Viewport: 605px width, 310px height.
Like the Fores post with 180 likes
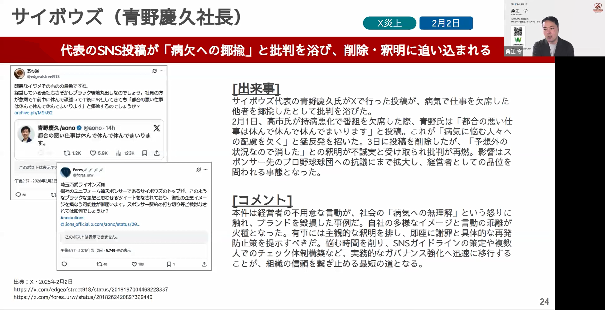point(134,264)
